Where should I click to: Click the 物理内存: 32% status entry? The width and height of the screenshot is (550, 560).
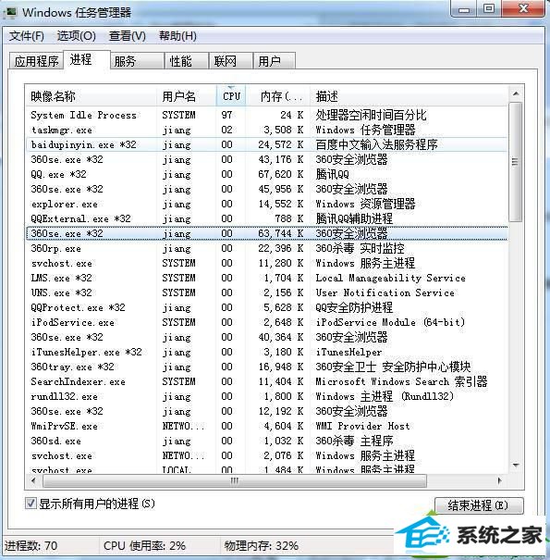click(261, 546)
